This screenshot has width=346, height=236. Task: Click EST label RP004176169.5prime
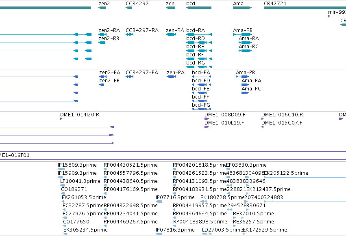(x=131, y=189)
